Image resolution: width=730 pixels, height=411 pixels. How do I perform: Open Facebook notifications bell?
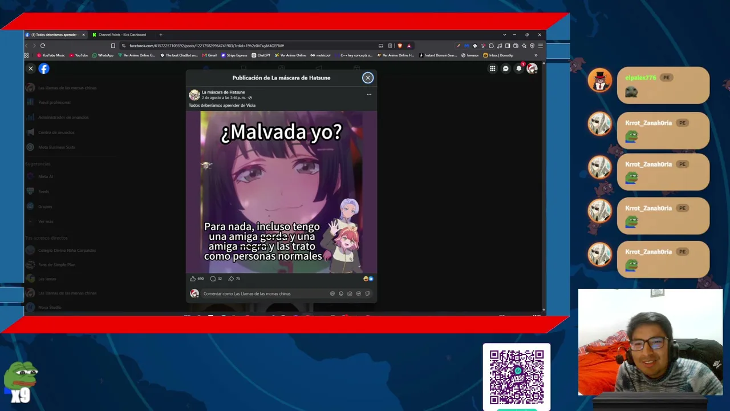(x=518, y=68)
